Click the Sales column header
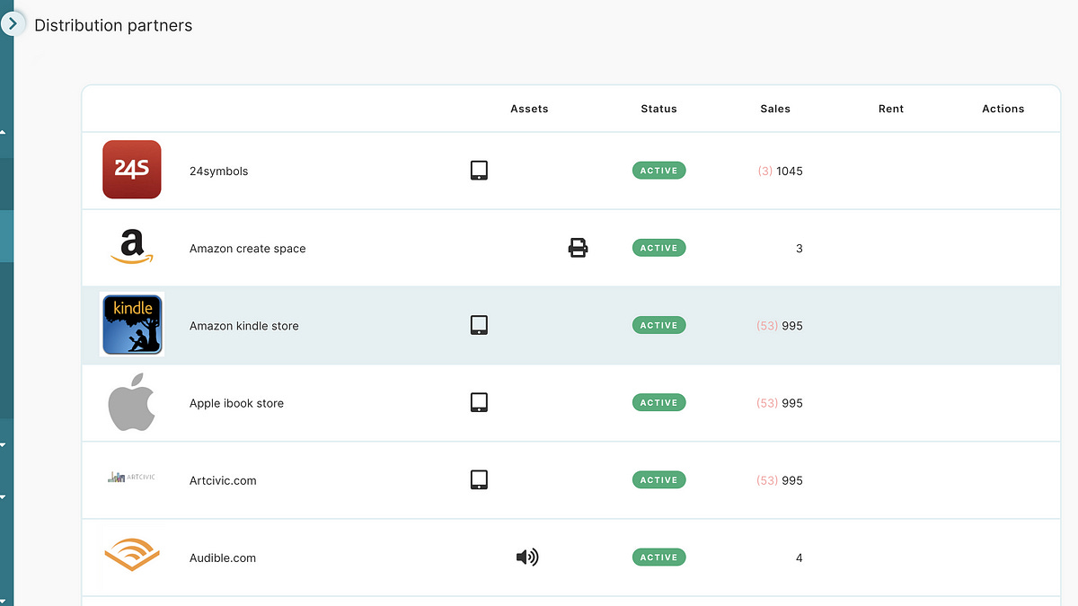 coord(775,109)
